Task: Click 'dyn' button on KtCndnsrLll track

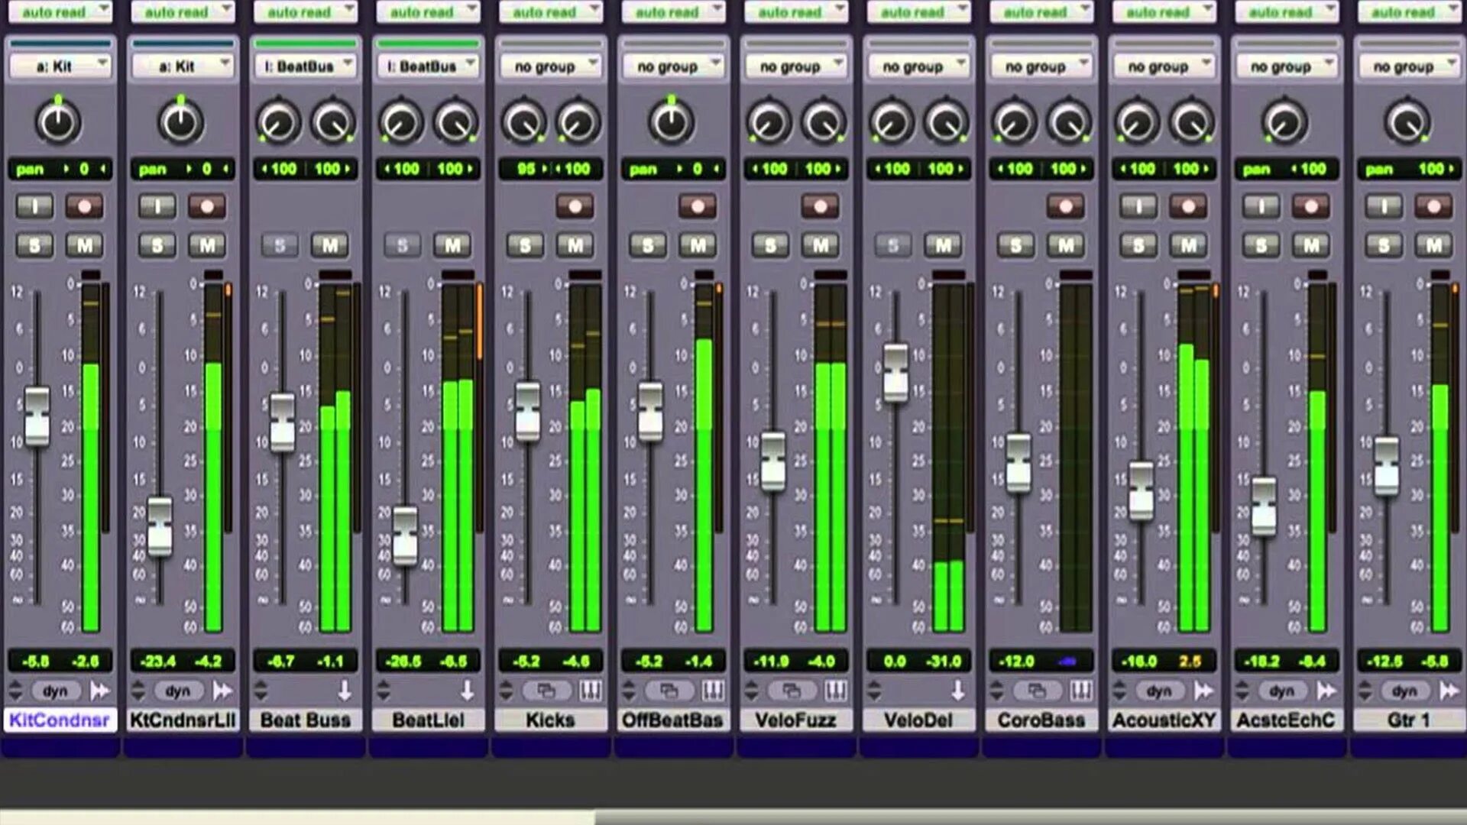Action: 178,691
